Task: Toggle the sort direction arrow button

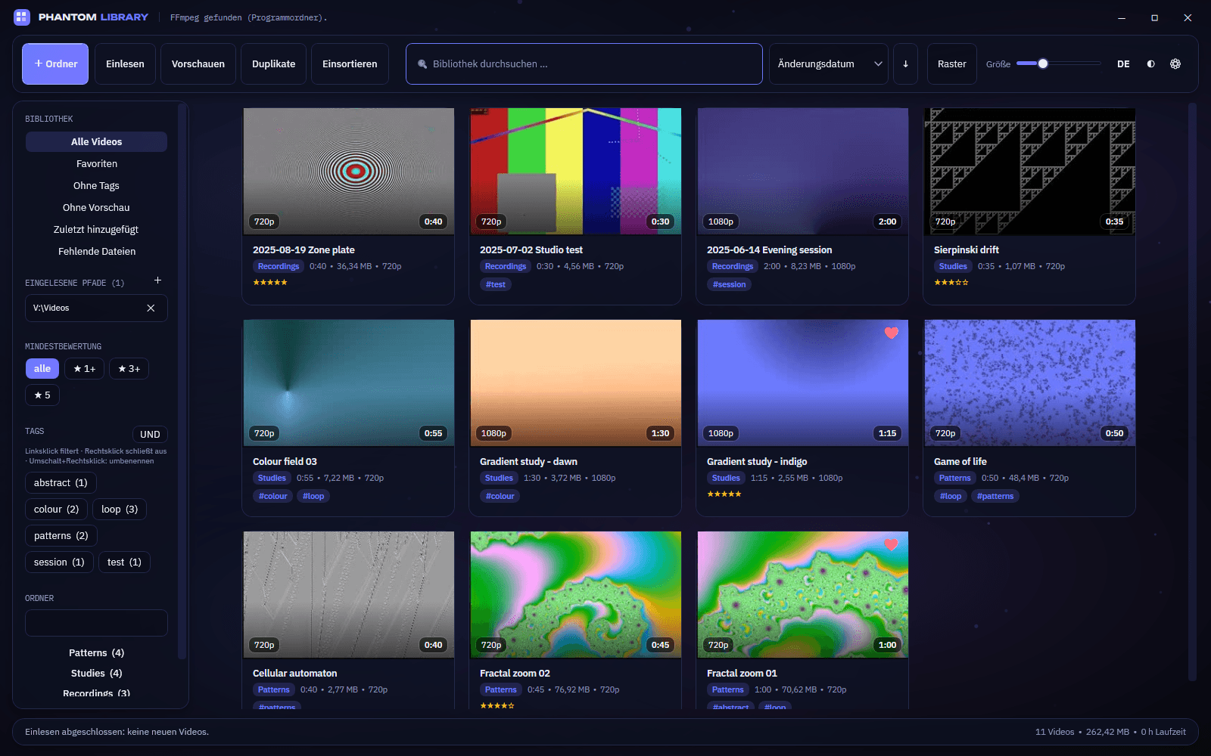Action: click(x=905, y=64)
